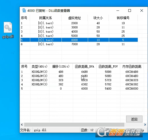Click the DLL viewer title bar app icon
Viewport: 148px width, 140px height.
[x=24, y=11]
